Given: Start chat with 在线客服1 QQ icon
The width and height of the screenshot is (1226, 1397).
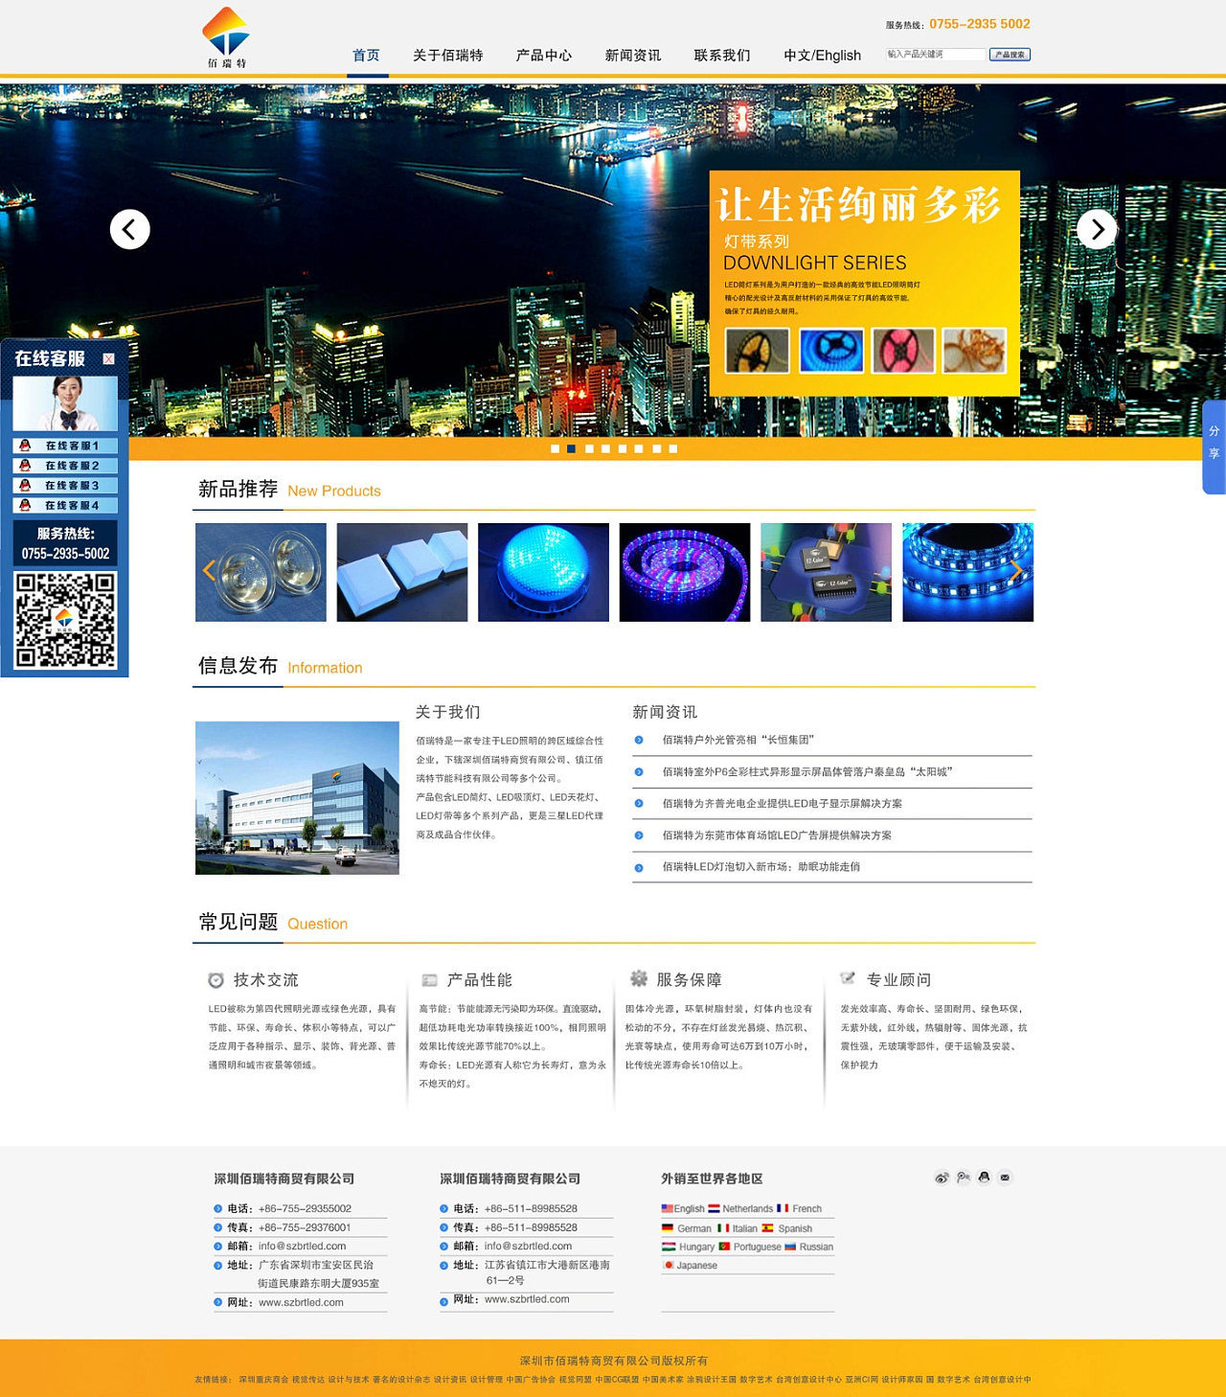Looking at the screenshot, I should (x=23, y=446).
